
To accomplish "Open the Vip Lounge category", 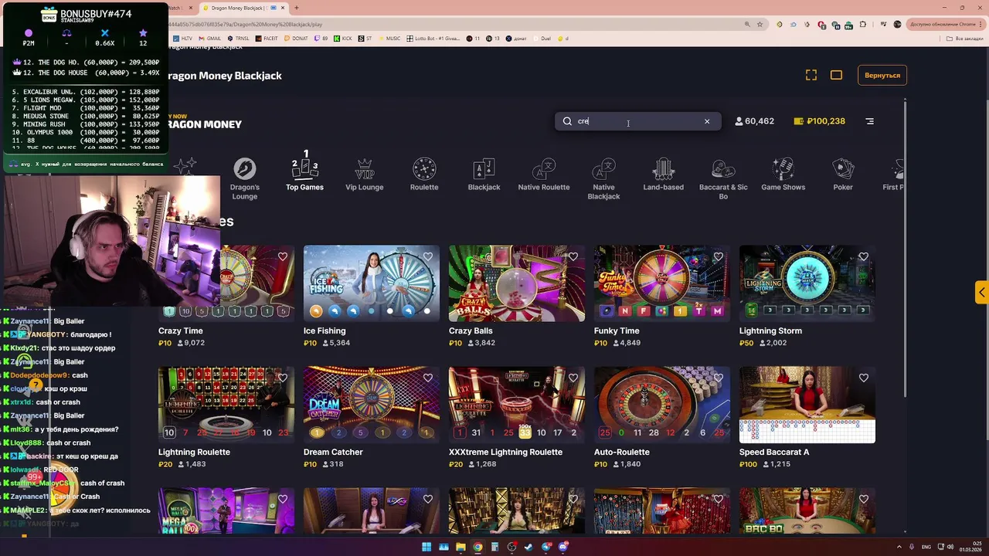I will tap(364, 175).
